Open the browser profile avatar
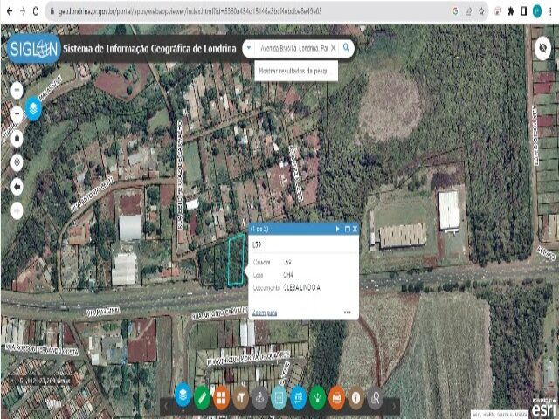 click(x=537, y=11)
